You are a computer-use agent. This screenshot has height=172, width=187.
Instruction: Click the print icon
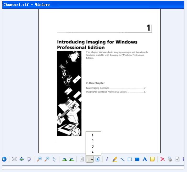[170, 159]
